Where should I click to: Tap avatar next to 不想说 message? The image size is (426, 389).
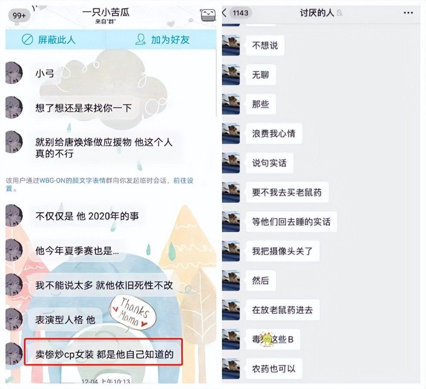click(231, 45)
